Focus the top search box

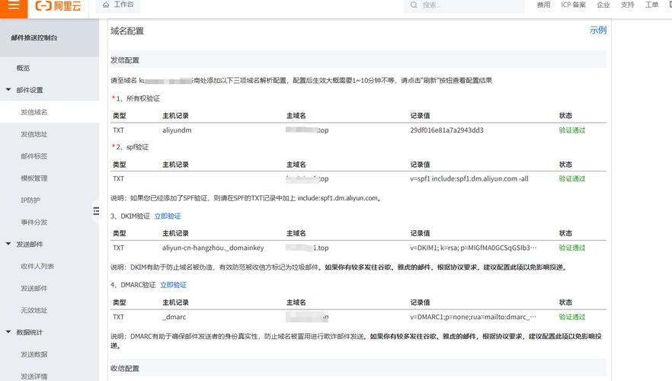tap(464, 5)
